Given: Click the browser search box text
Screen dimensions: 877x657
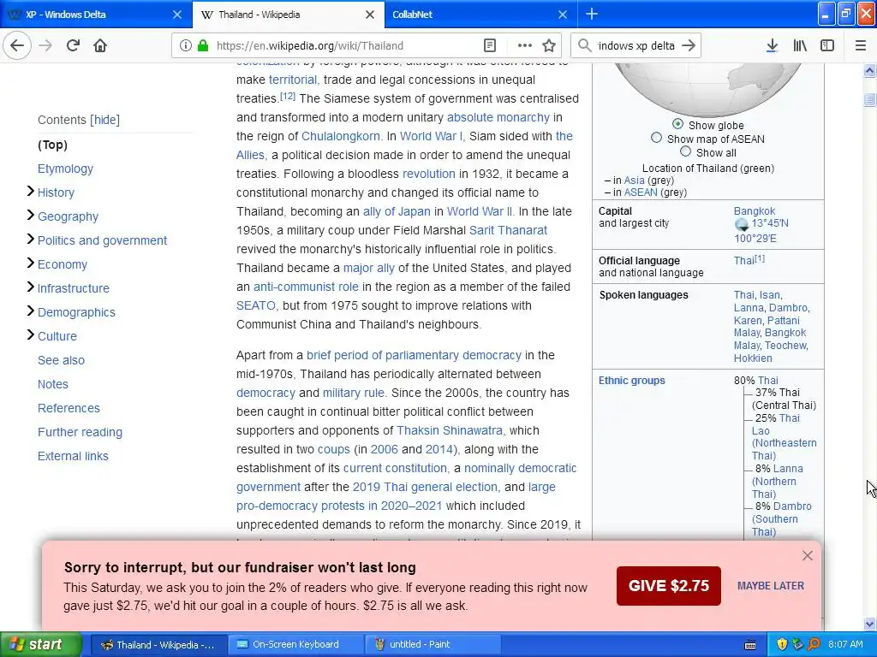Looking at the screenshot, I should click(636, 46).
